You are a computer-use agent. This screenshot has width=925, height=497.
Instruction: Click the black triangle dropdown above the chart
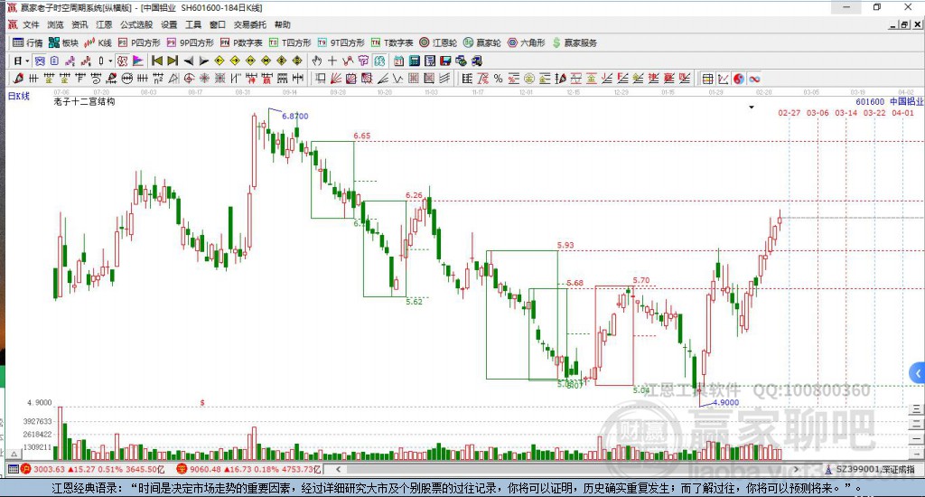pos(752,108)
